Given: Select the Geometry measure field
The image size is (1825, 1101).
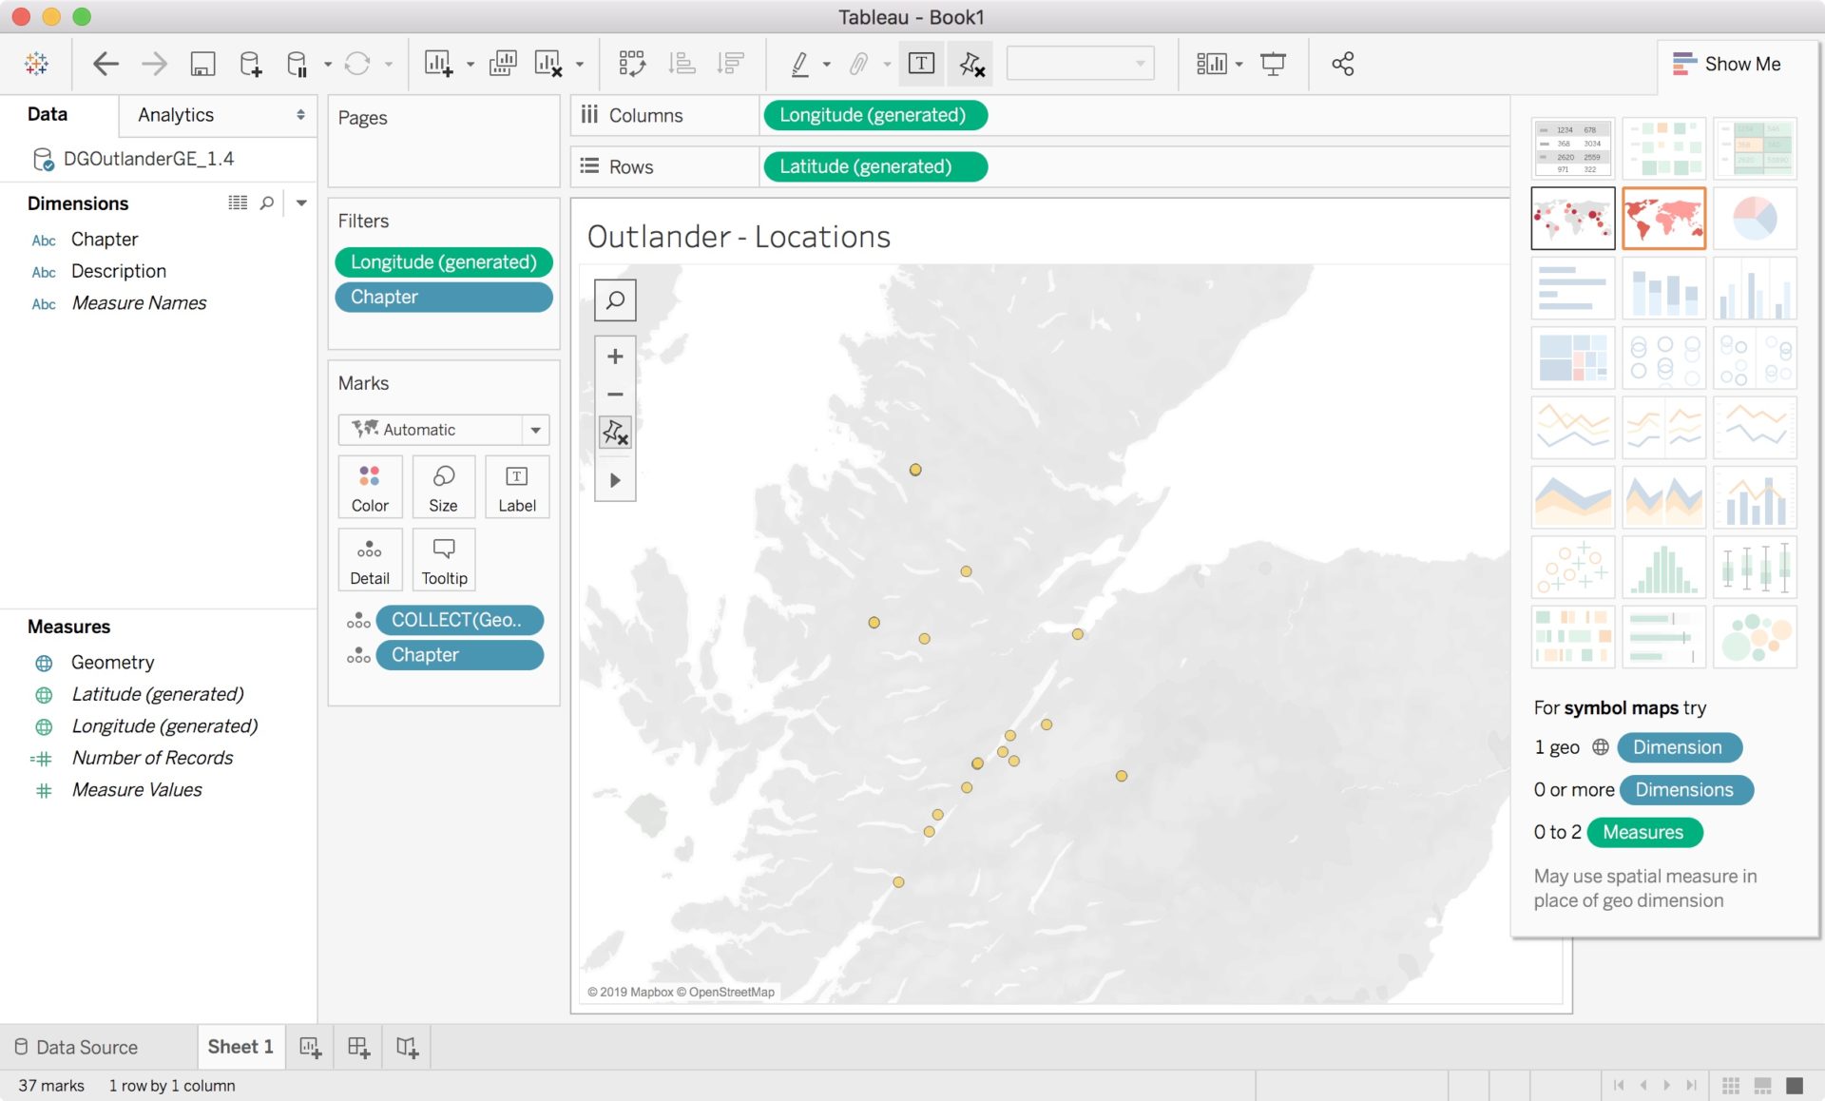Looking at the screenshot, I should (x=112, y=663).
